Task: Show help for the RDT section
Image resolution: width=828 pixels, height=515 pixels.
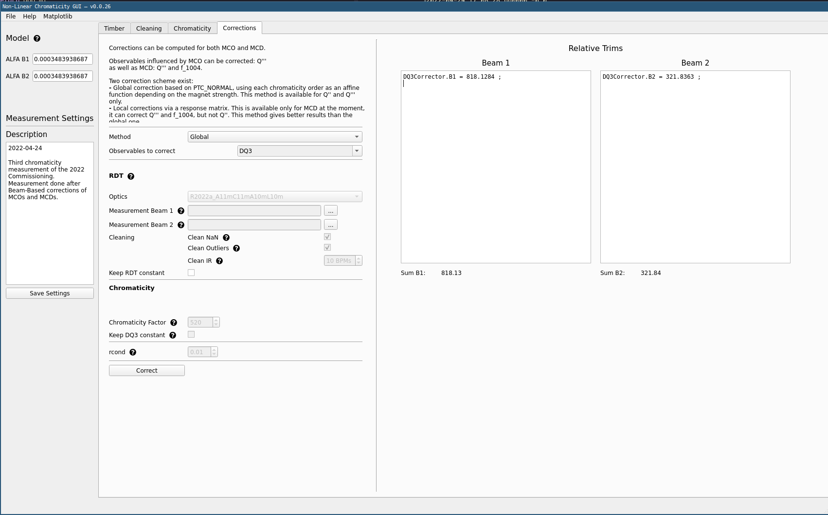Action: tap(131, 176)
